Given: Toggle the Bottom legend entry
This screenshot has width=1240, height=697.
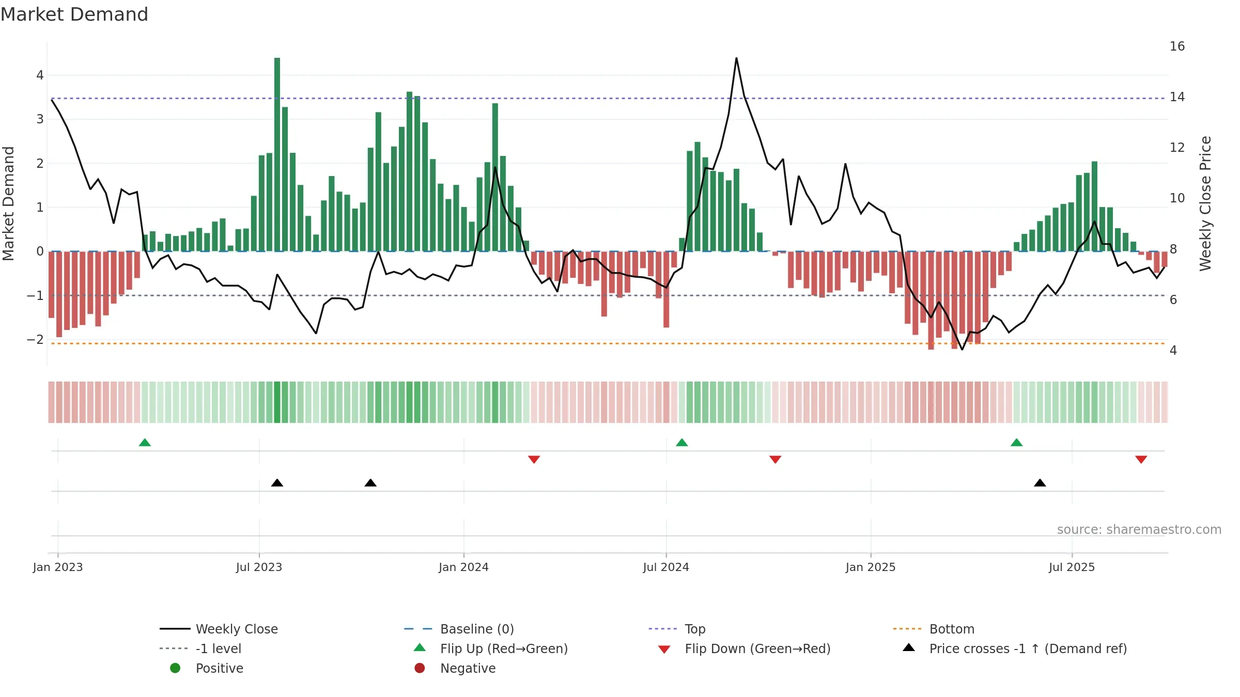Looking at the screenshot, I should coord(934,629).
